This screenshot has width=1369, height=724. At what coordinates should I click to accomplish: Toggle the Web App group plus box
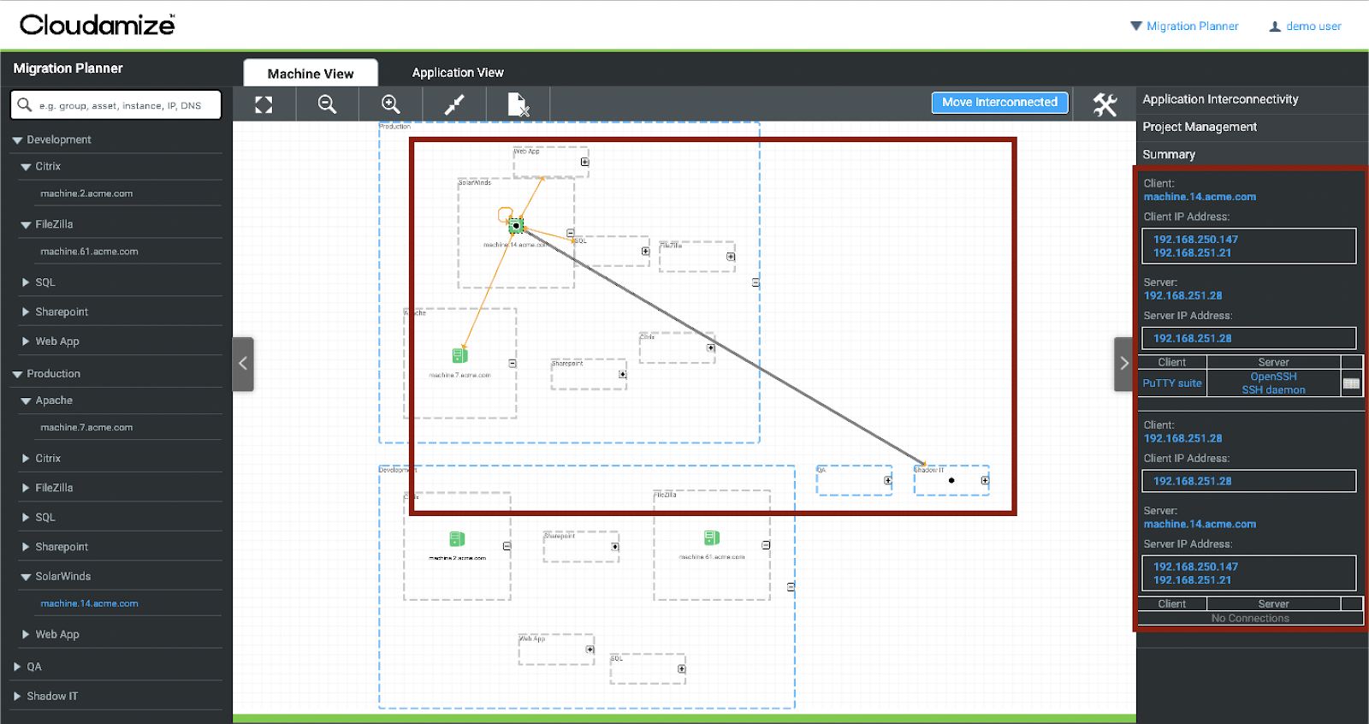585,162
